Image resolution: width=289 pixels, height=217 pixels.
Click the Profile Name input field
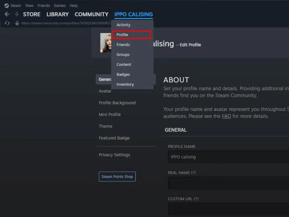click(x=228, y=157)
